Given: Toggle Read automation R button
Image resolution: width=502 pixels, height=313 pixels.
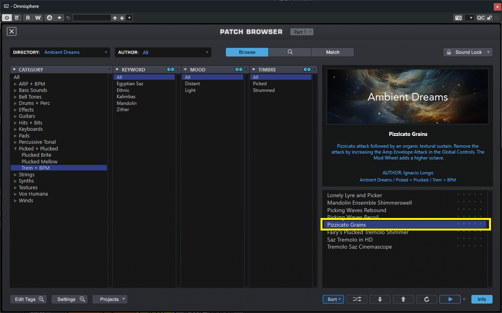Looking at the screenshot, I should (x=28, y=18).
